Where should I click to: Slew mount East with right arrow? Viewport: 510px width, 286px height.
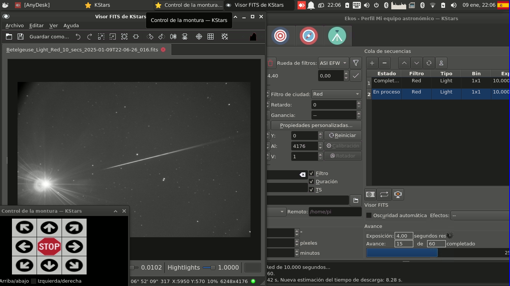tap(74, 247)
